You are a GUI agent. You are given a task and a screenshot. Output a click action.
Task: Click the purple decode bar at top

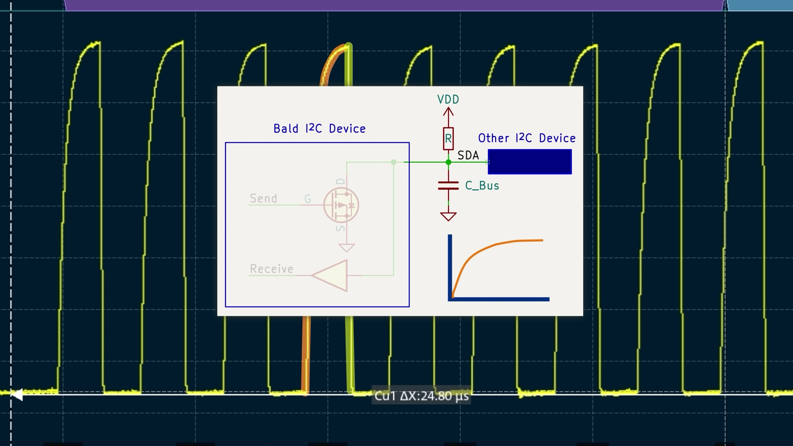pos(394,5)
